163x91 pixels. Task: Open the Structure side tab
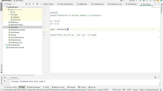tap(2, 80)
